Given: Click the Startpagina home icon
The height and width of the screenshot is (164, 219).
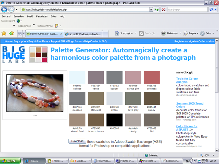Looking at the screenshot, I should pyautogui.click(x=117, y=33).
